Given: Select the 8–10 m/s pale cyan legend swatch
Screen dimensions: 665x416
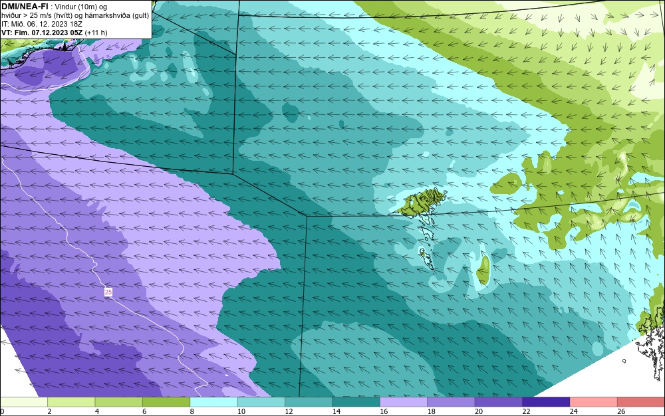Looking at the screenshot, I should point(213,402).
